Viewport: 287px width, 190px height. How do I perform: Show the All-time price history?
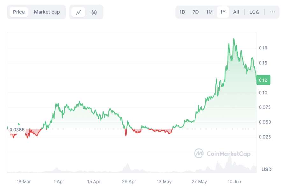[236, 12]
